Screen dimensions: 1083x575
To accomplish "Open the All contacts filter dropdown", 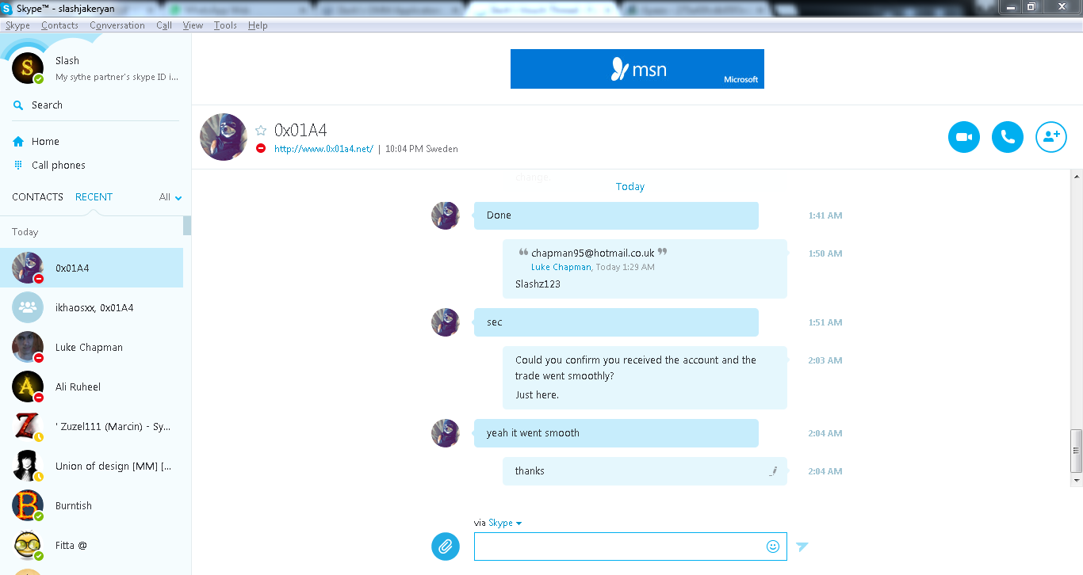I will pos(170,197).
